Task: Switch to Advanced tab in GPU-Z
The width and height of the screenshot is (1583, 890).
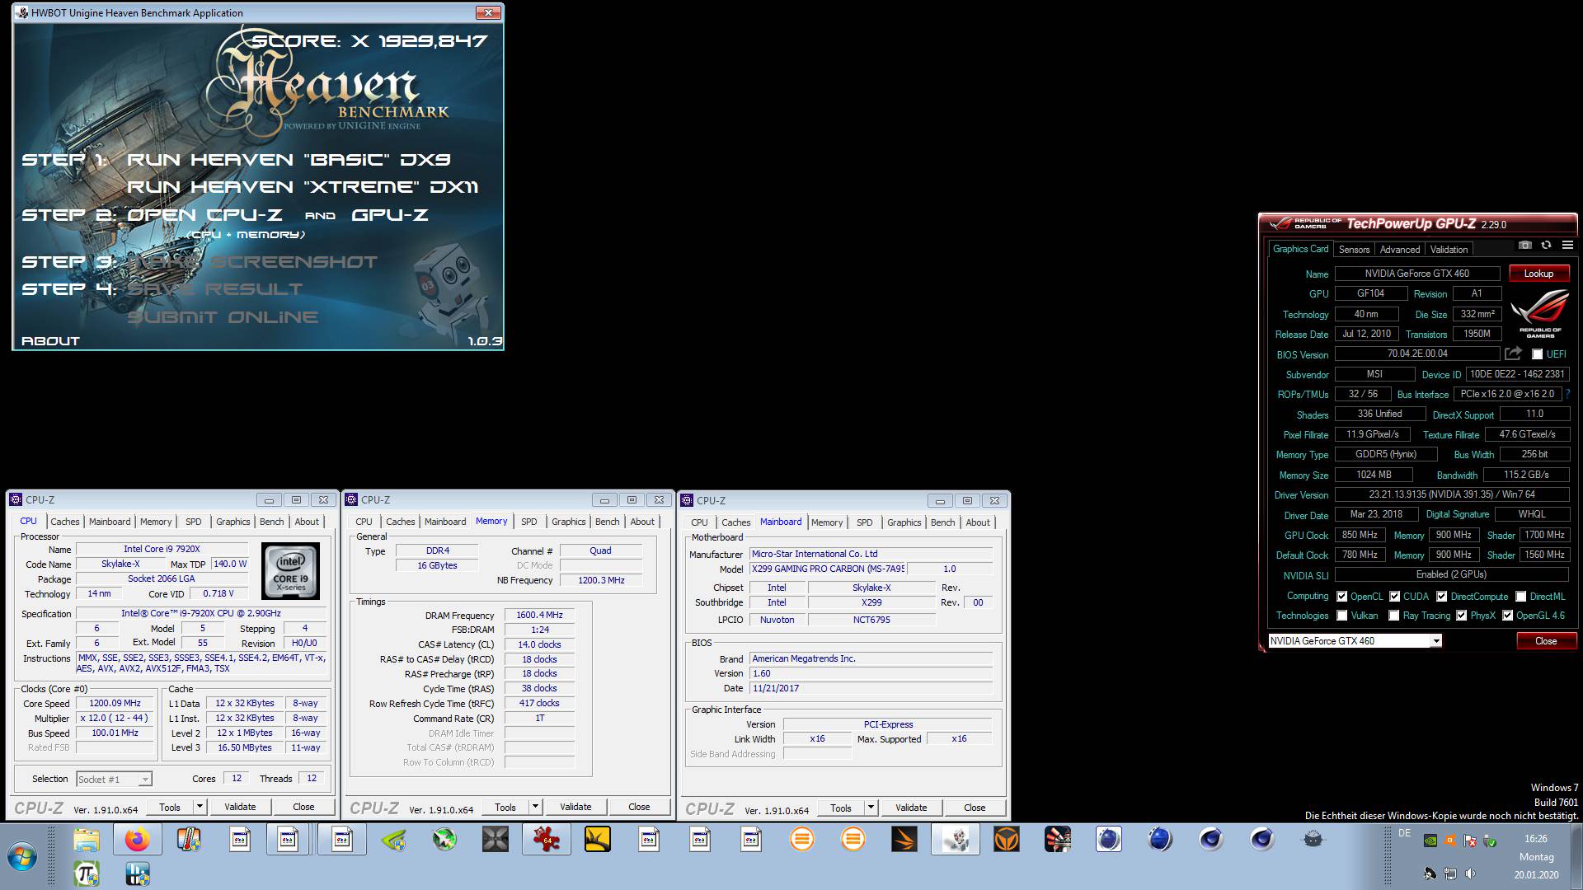Action: [x=1400, y=250]
